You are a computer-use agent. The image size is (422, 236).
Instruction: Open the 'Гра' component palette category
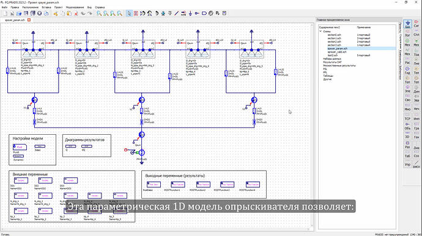[416, 126]
